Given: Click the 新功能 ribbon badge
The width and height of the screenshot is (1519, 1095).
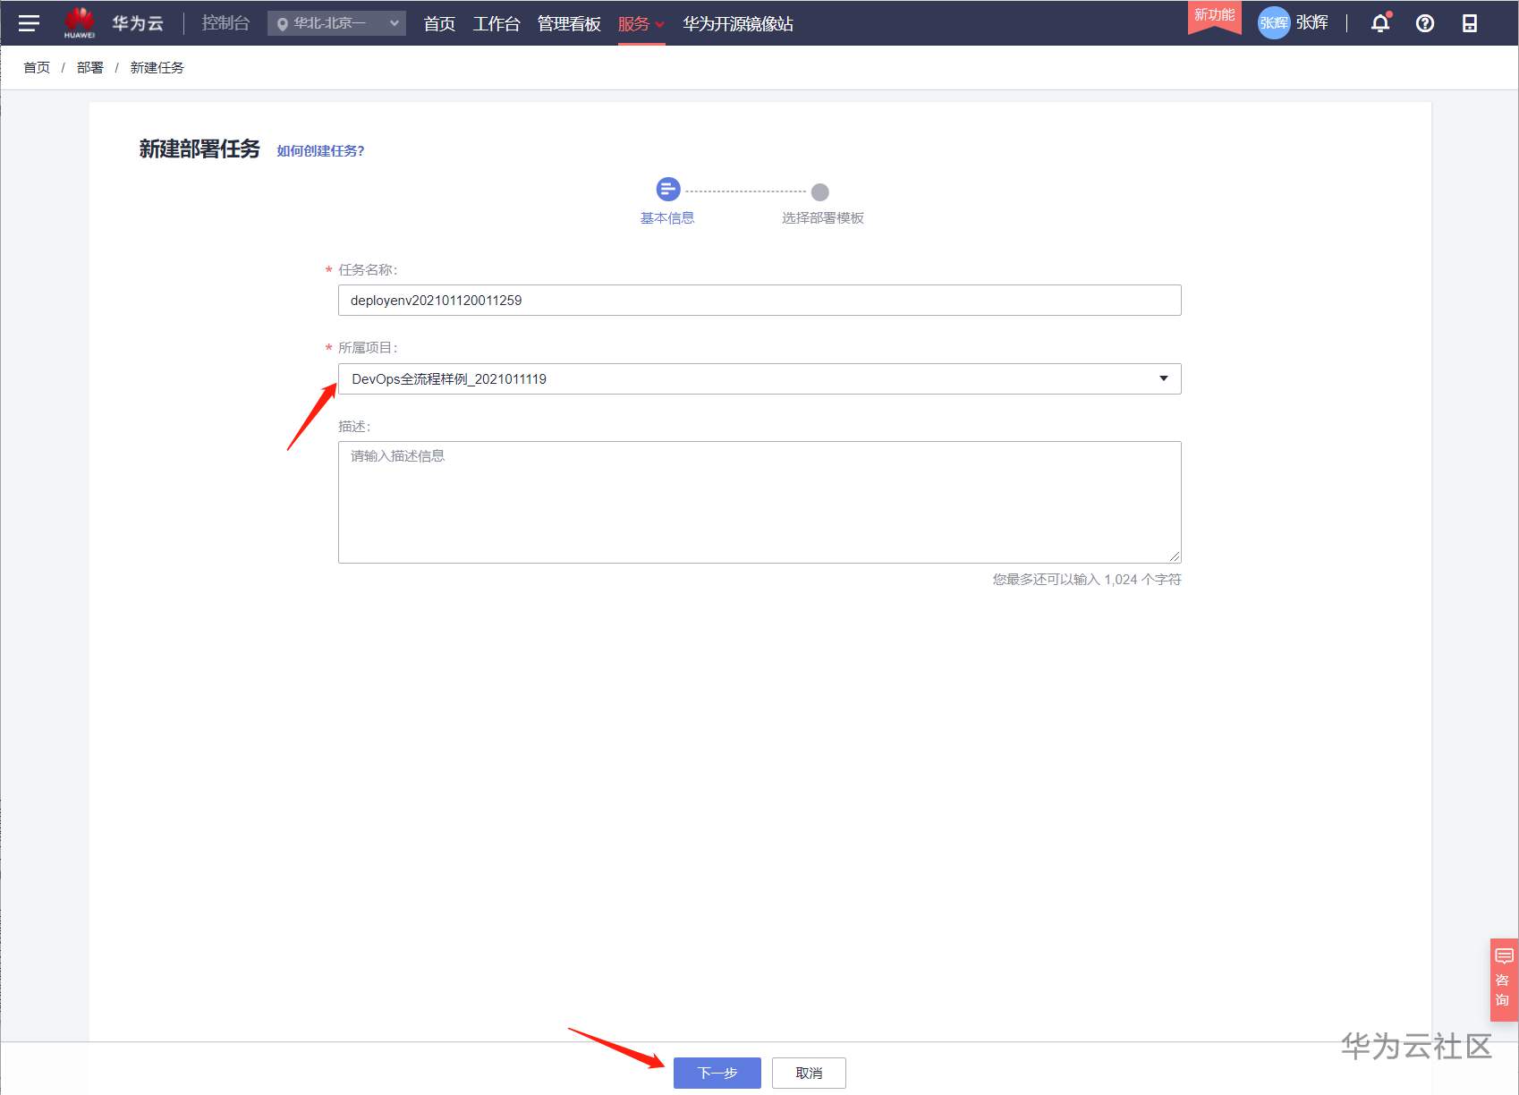Looking at the screenshot, I should point(1214,16).
